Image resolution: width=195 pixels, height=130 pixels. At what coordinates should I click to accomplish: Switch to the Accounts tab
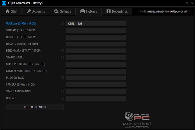click(36, 11)
